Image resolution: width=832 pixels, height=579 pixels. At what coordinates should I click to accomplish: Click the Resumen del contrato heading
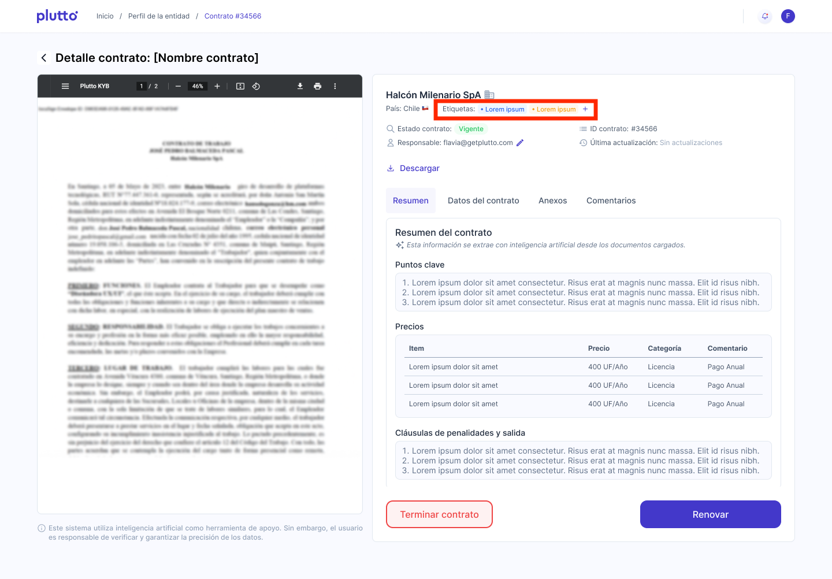coord(444,232)
